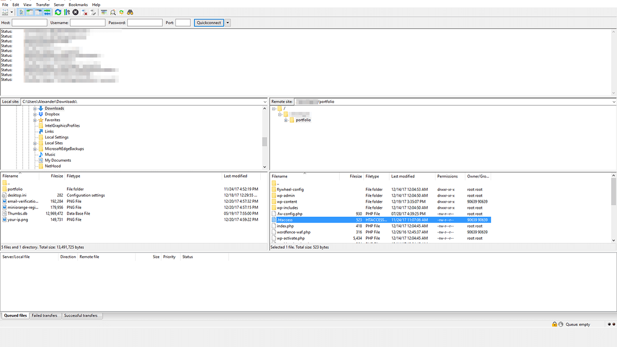617x347 pixels.
Task: Toggle directory comparison
Action: coord(113,12)
